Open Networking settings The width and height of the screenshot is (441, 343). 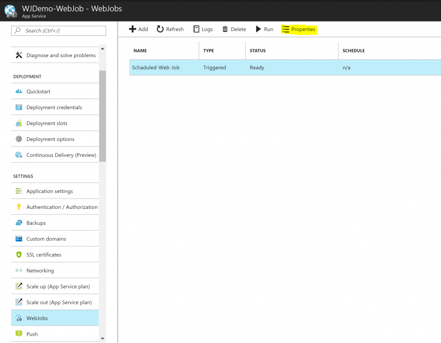55,270
